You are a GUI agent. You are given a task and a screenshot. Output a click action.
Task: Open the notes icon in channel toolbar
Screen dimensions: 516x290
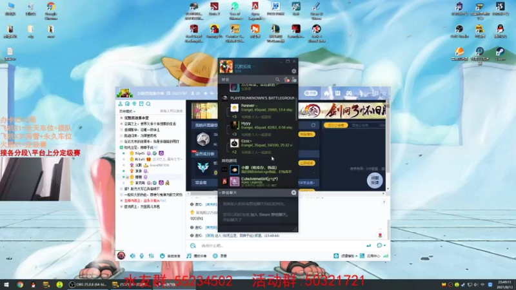pos(141,104)
